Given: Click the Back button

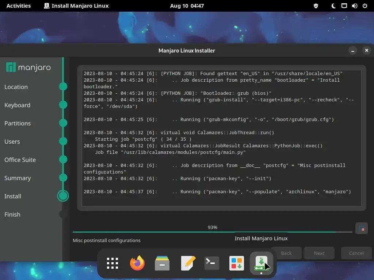Looking at the screenshot, I should [x=286, y=253].
